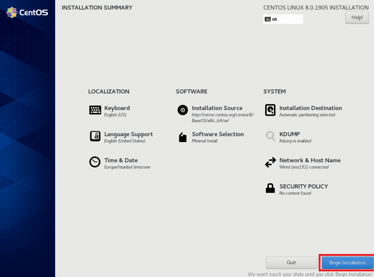Open Network & Host Name label
374x277 pixels.
(310, 160)
